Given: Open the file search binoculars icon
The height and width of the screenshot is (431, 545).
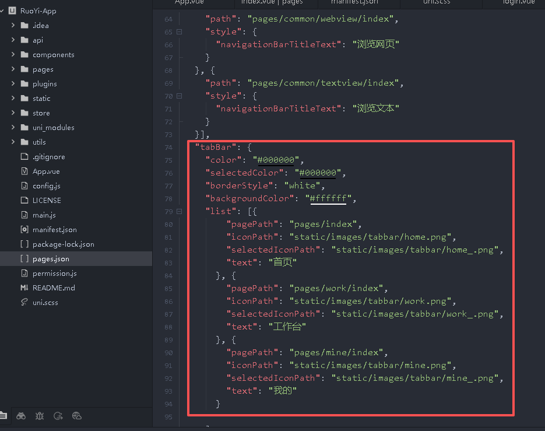Looking at the screenshot, I should (21, 416).
